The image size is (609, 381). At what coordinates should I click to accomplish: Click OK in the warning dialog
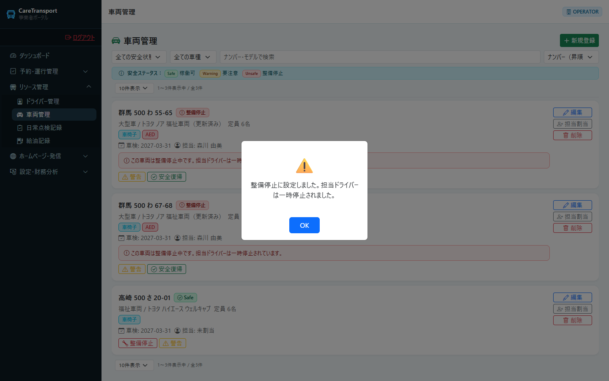304,225
